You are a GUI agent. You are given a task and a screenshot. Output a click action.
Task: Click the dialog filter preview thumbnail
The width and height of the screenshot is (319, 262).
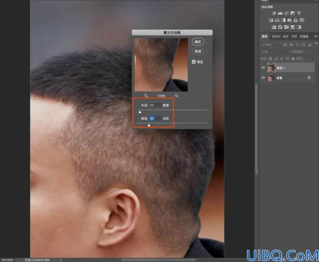tap(161, 65)
